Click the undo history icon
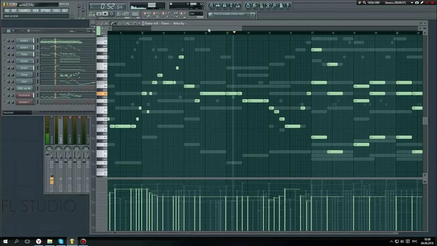This screenshot has height=246, width=437. click(x=248, y=5)
